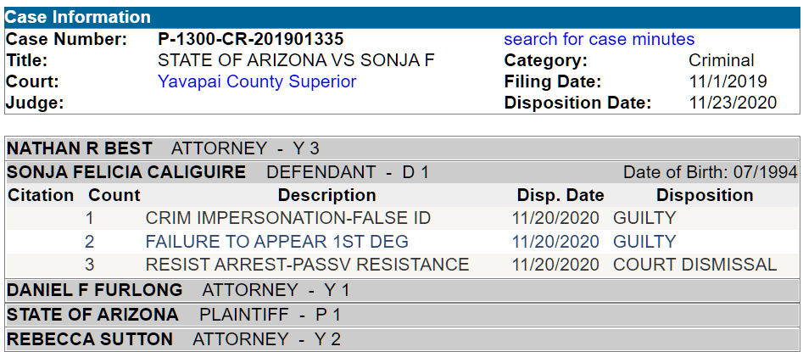The height and width of the screenshot is (352, 803).
Task: Click the disposition date 11/23/2020
Action: pyautogui.click(x=732, y=103)
